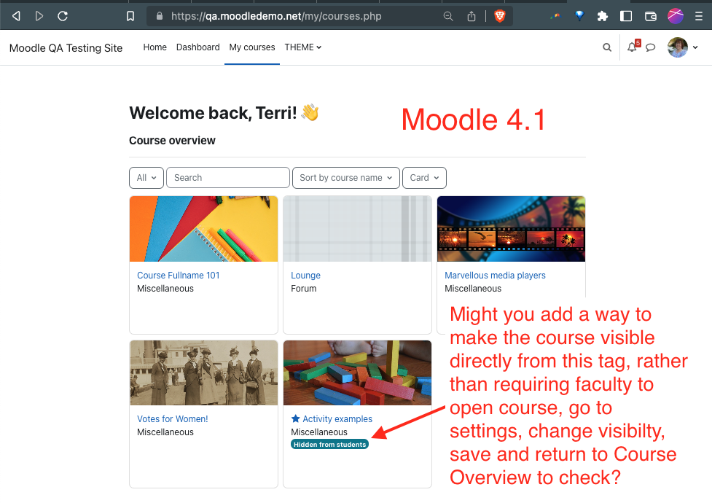Click the Marvellous media players filmstrip thumbnail

point(511,229)
